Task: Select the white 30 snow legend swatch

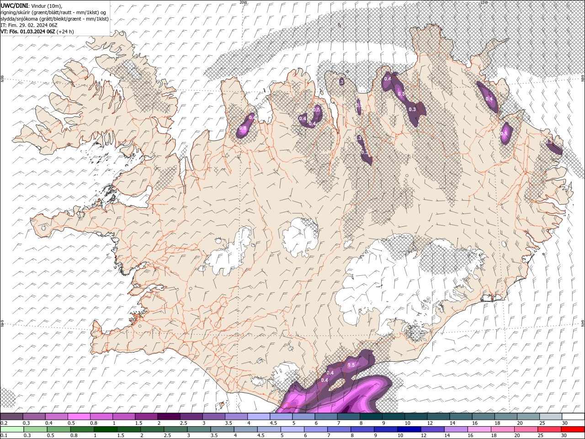Action: pos(574,417)
